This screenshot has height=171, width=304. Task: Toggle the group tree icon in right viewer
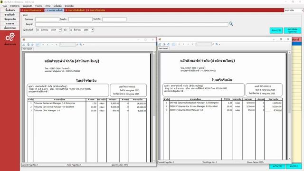[x=174, y=44]
